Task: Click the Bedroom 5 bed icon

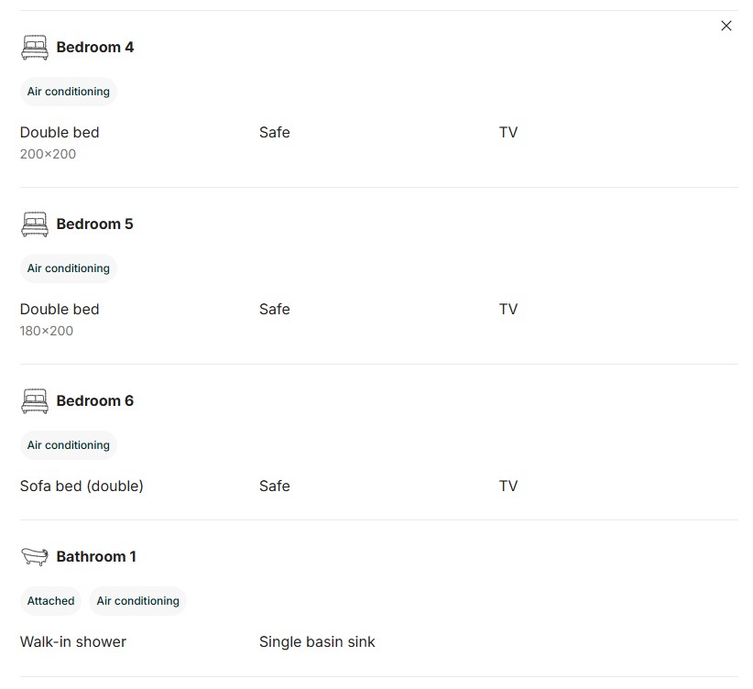Action: click(x=35, y=224)
